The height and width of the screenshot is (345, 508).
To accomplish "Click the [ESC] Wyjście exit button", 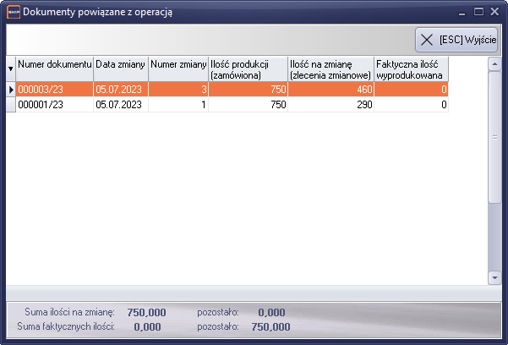I will pos(460,40).
